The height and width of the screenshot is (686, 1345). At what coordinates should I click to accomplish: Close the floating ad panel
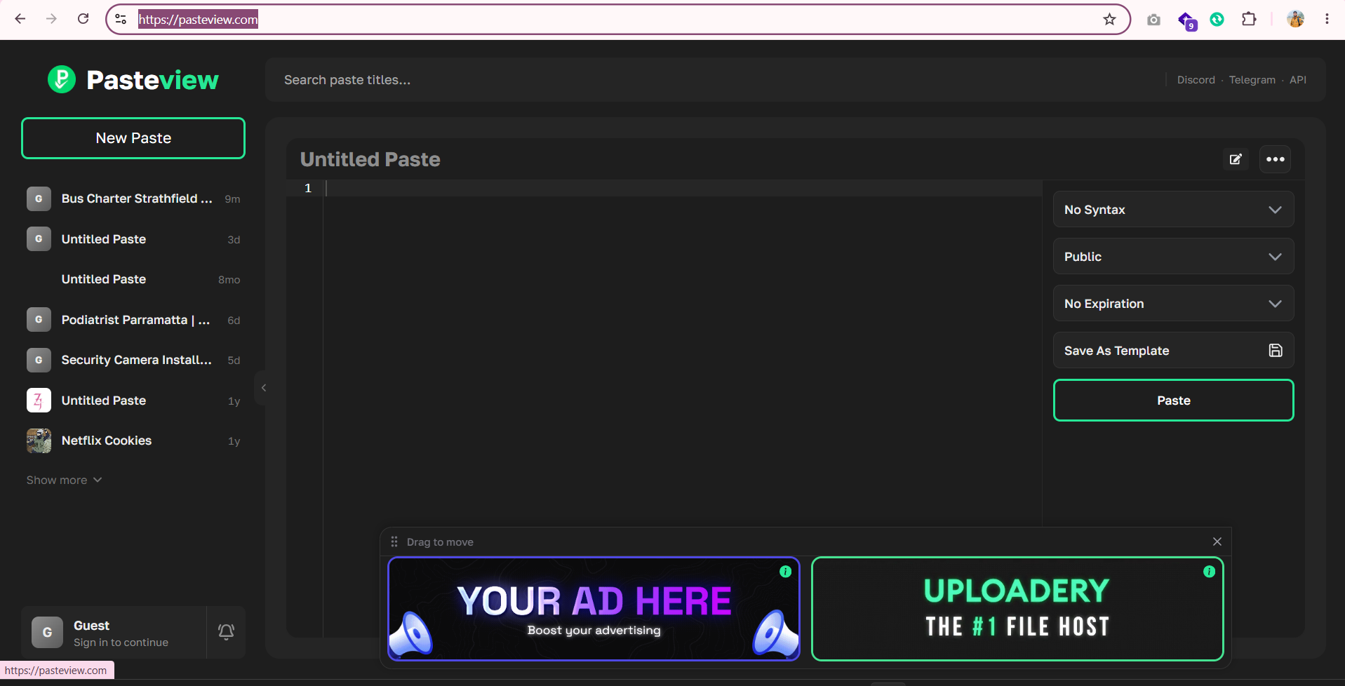coord(1217,542)
